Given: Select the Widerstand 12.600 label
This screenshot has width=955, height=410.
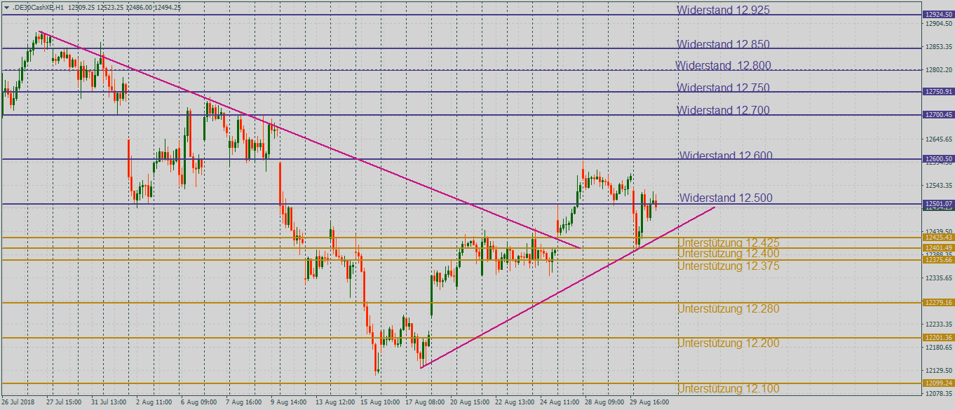Looking at the screenshot, I should pos(726,155).
